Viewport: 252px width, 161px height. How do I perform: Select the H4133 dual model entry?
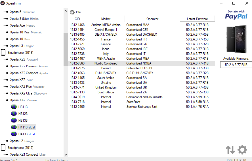coord(26,134)
